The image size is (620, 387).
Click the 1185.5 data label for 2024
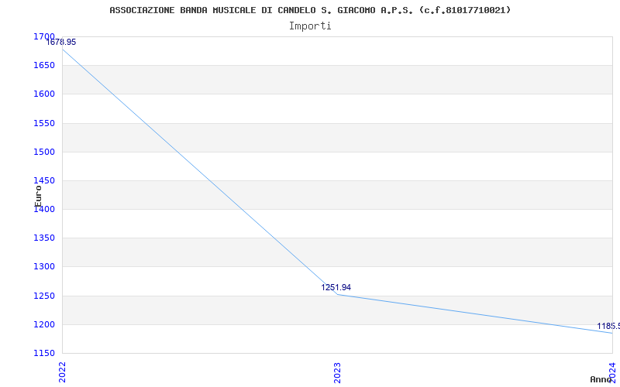(x=608, y=326)
